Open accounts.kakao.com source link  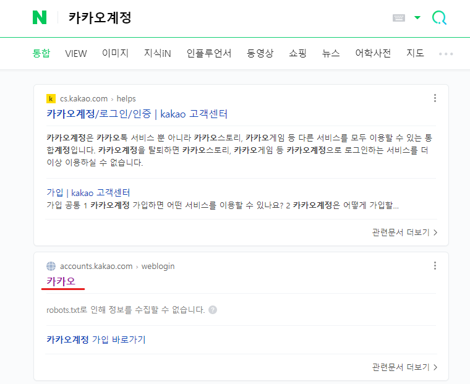point(96,266)
